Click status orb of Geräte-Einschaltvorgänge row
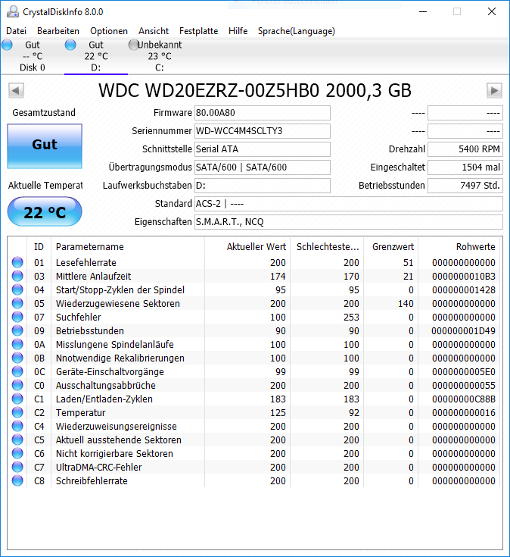510x557 pixels. pos(17,371)
